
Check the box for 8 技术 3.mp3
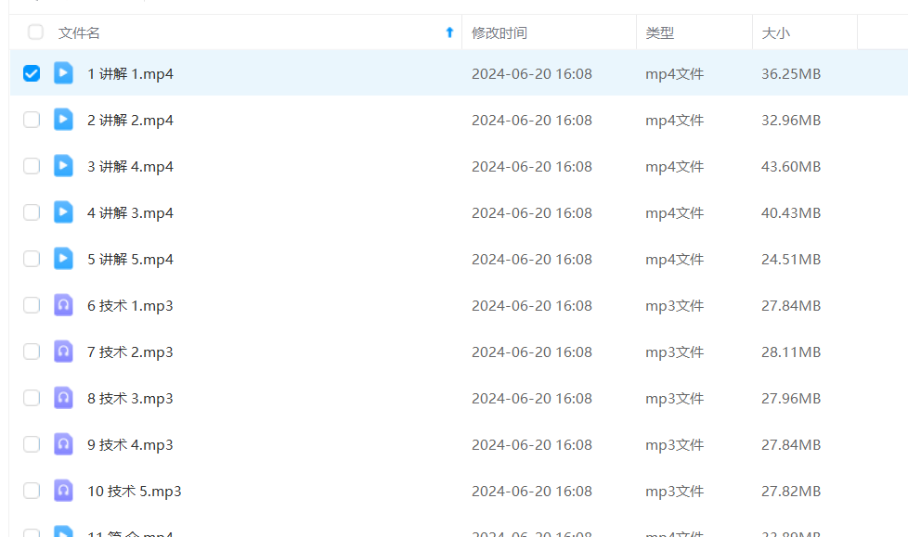coord(32,398)
